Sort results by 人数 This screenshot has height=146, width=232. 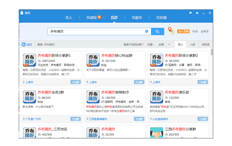[193, 45]
